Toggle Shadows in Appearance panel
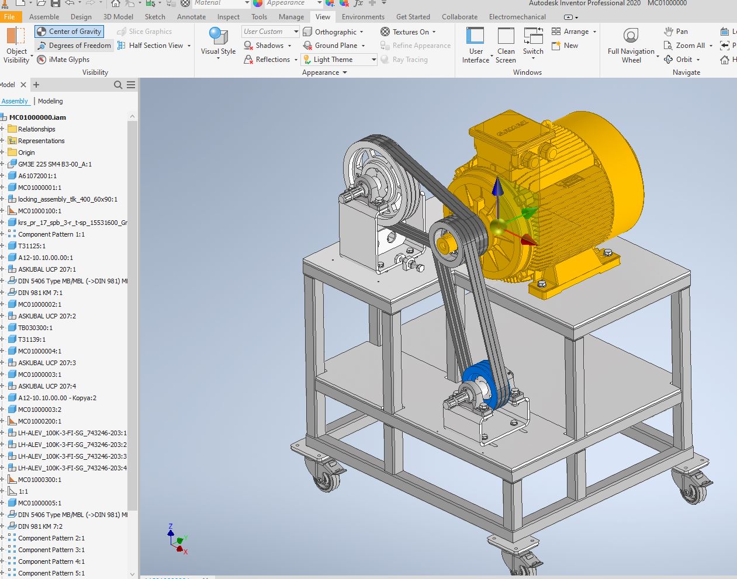The image size is (737, 579). pos(264,46)
